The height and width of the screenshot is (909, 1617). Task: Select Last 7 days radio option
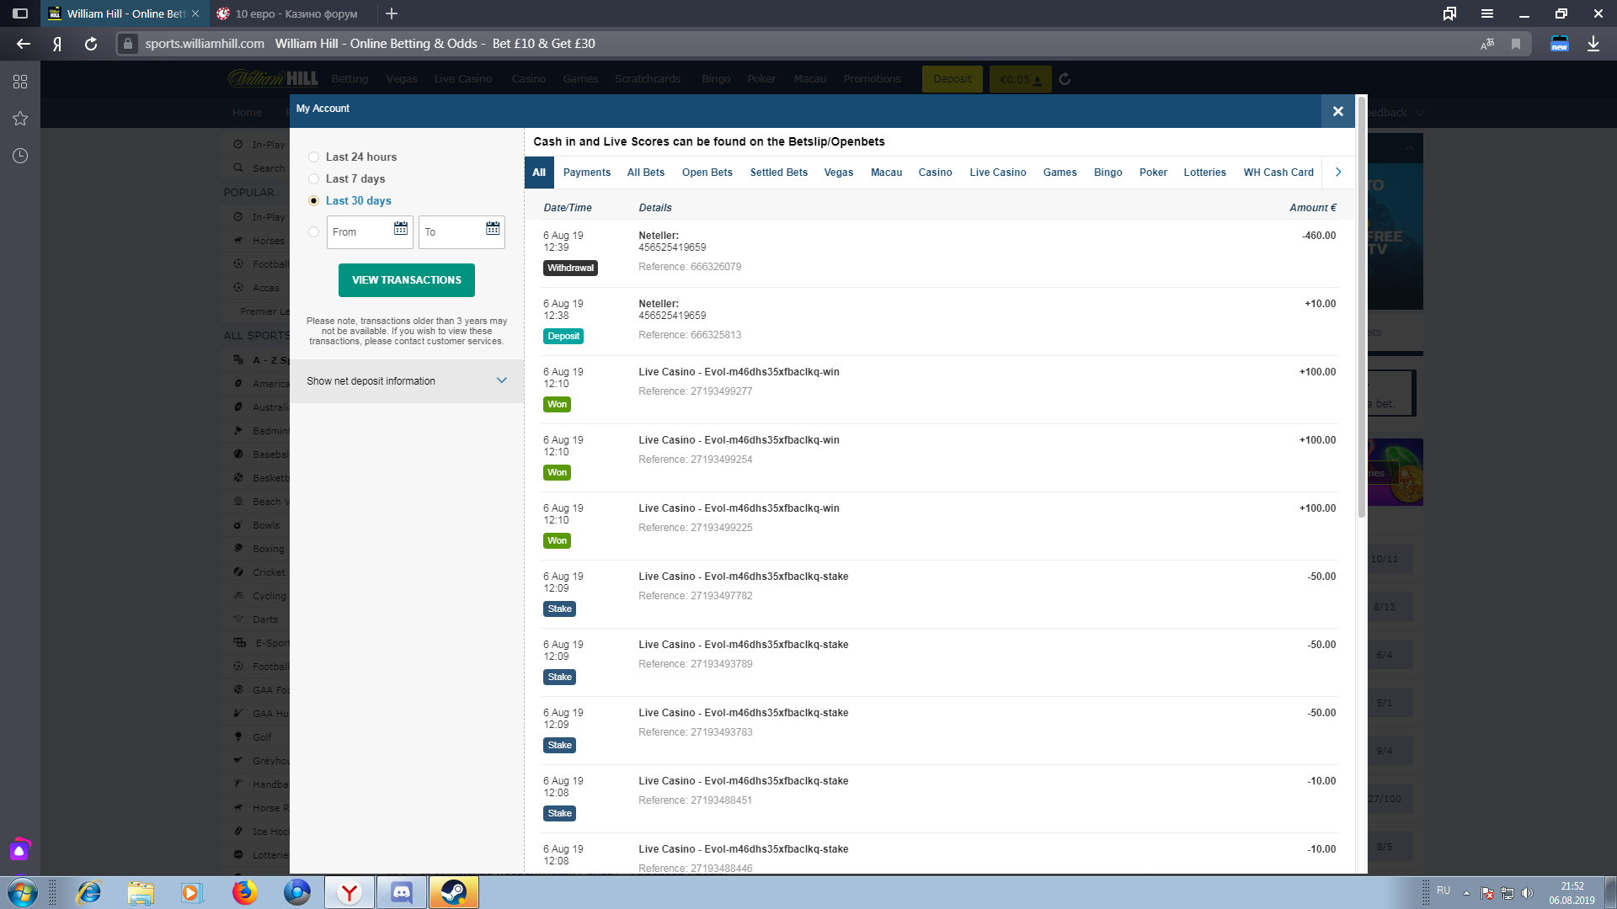313,178
